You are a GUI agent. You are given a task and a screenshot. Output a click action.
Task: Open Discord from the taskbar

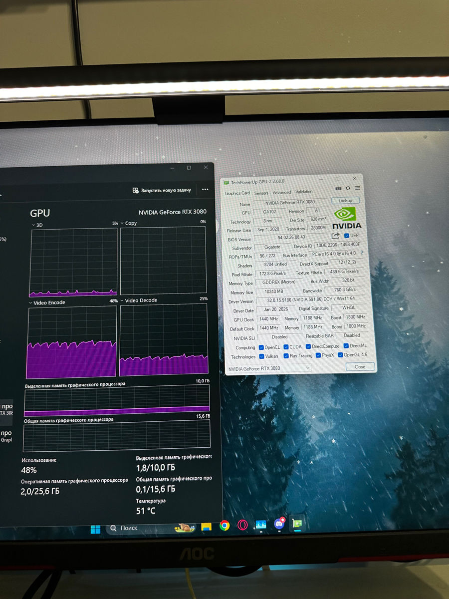pyautogui.click(x=279, y=525)
